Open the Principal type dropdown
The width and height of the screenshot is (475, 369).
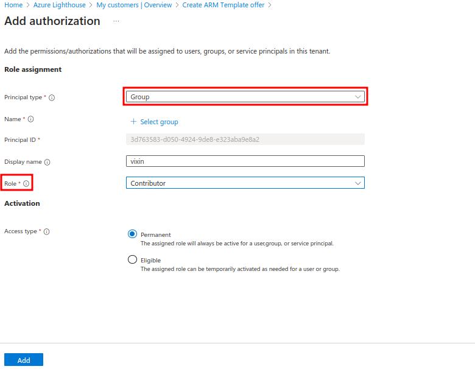(245, 97)
